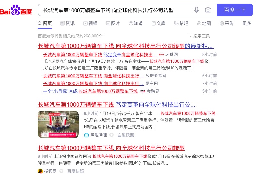
Task: Open the 知道 tab
Action: tap(136, 23)
